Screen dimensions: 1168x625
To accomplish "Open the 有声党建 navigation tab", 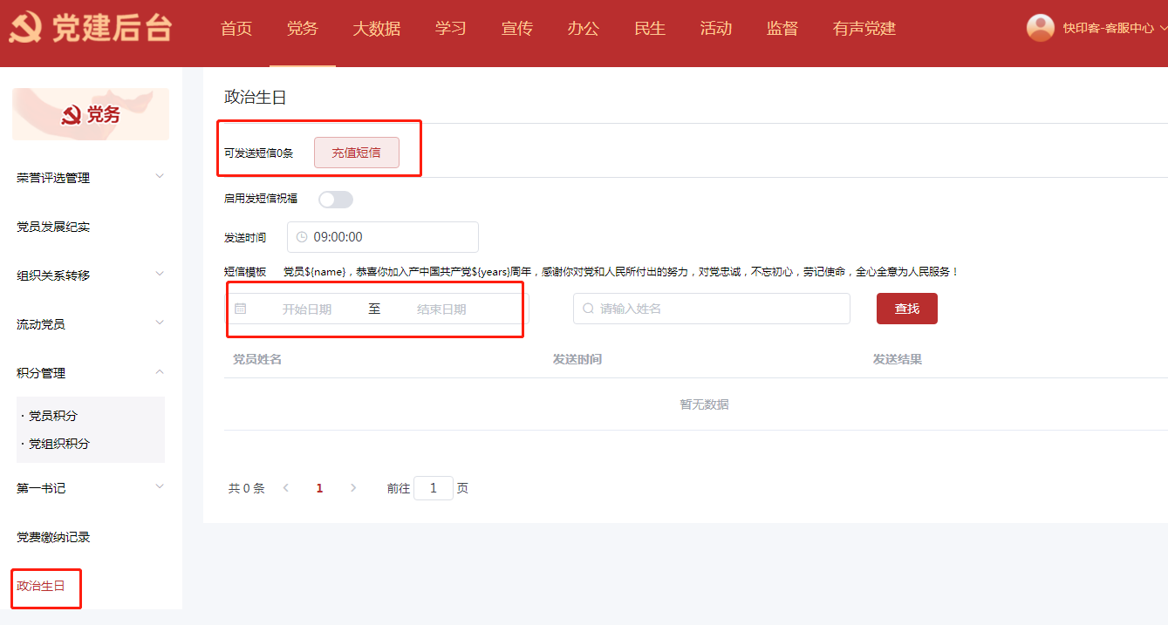I will click(x=864, y=29).
